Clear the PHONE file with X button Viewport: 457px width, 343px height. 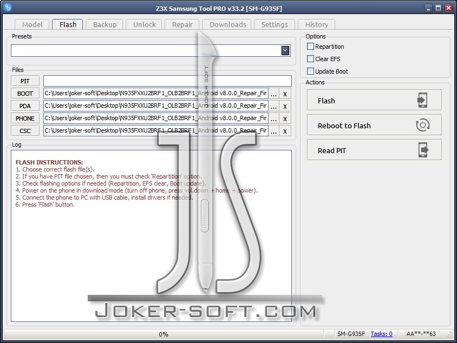[285, 118]
